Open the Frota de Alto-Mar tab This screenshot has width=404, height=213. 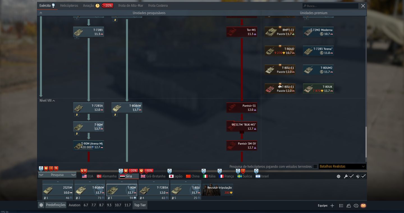click(131, 6)
